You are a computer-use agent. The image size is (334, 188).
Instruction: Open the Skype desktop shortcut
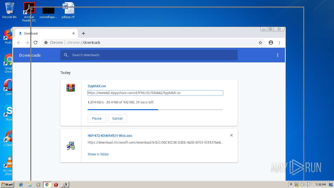point(9,113)
